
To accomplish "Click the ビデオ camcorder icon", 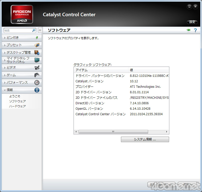I will 37,68.
